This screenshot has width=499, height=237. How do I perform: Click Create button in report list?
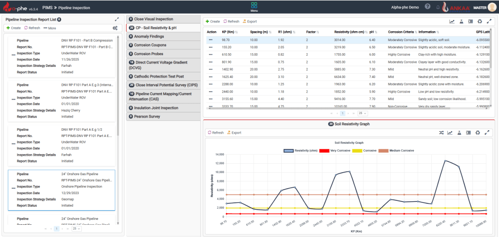click(x=13, y=28)
